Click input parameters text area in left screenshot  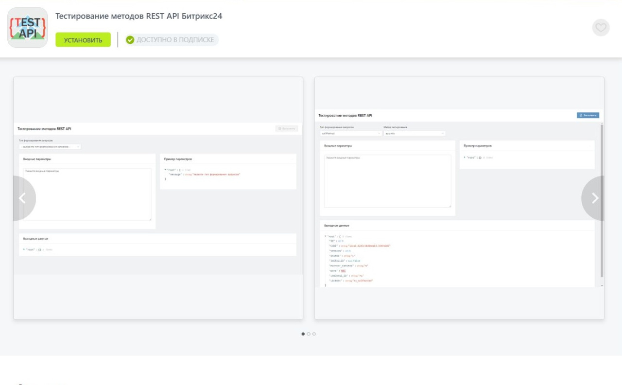click(87, 194)
